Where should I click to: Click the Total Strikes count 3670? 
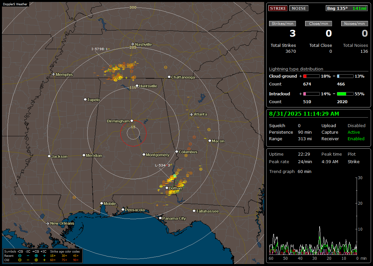click(291, 51)
